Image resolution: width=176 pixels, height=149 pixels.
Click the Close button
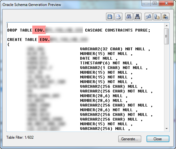coord(158,139)
